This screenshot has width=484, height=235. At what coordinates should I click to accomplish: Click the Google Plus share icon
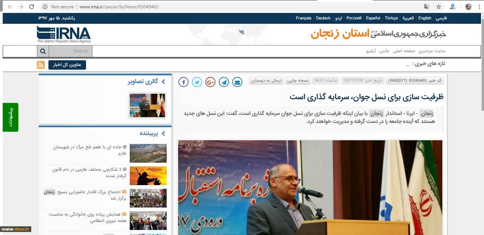click(x=210, y=82)
